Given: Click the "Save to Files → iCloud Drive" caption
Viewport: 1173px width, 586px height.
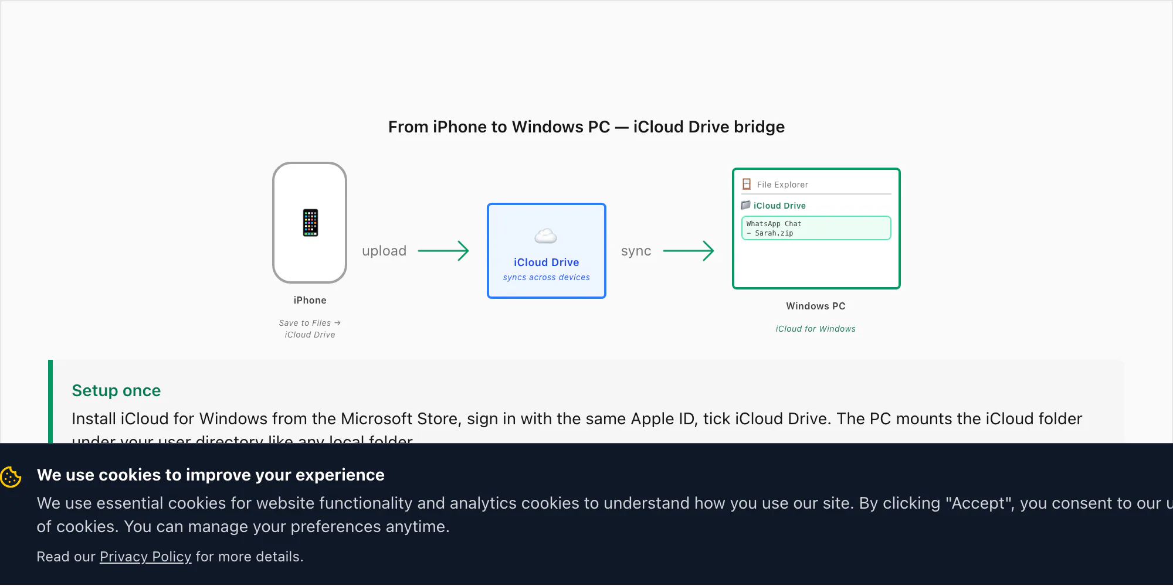Looking at the screenshot, I should (310, 329).
